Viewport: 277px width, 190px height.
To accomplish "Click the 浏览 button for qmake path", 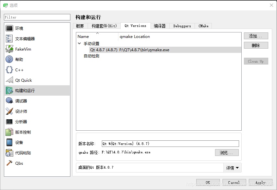I will click(x=226, y=152).
